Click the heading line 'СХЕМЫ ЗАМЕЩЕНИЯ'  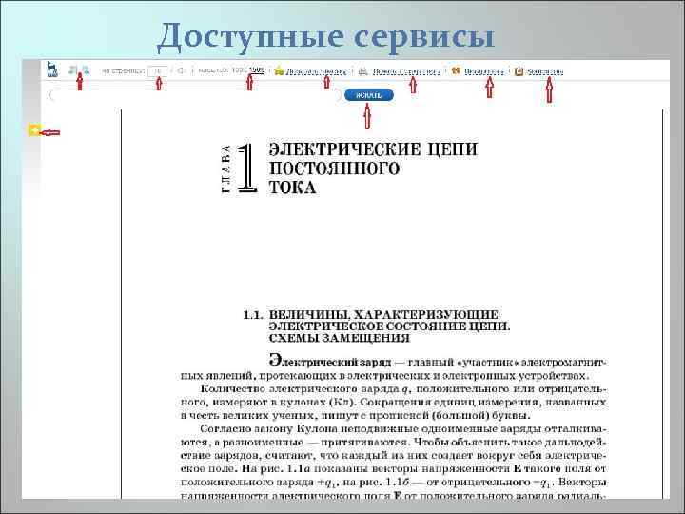pyautogui.click(x=340, y=338)
